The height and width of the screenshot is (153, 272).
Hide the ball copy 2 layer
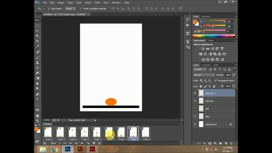tap(195, 93)
